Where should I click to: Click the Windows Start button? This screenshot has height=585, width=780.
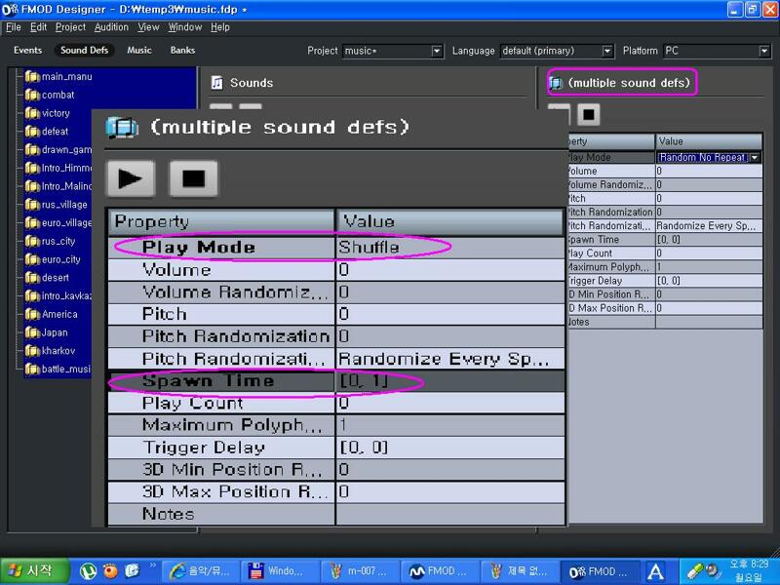(34, 570)
